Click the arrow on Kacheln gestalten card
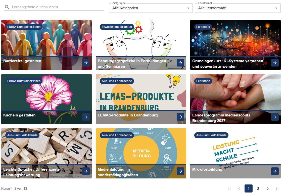The width and height of the screenshot is (285, 193). click(86, 117)
